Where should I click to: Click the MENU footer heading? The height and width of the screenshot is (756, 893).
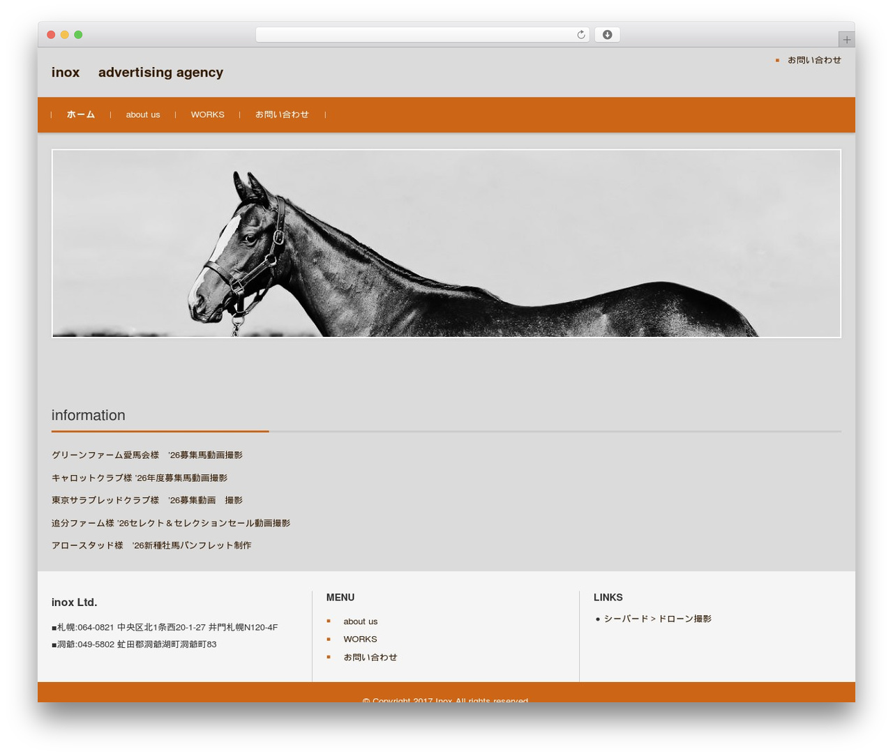pyautogui.click(x=340, y=598)
